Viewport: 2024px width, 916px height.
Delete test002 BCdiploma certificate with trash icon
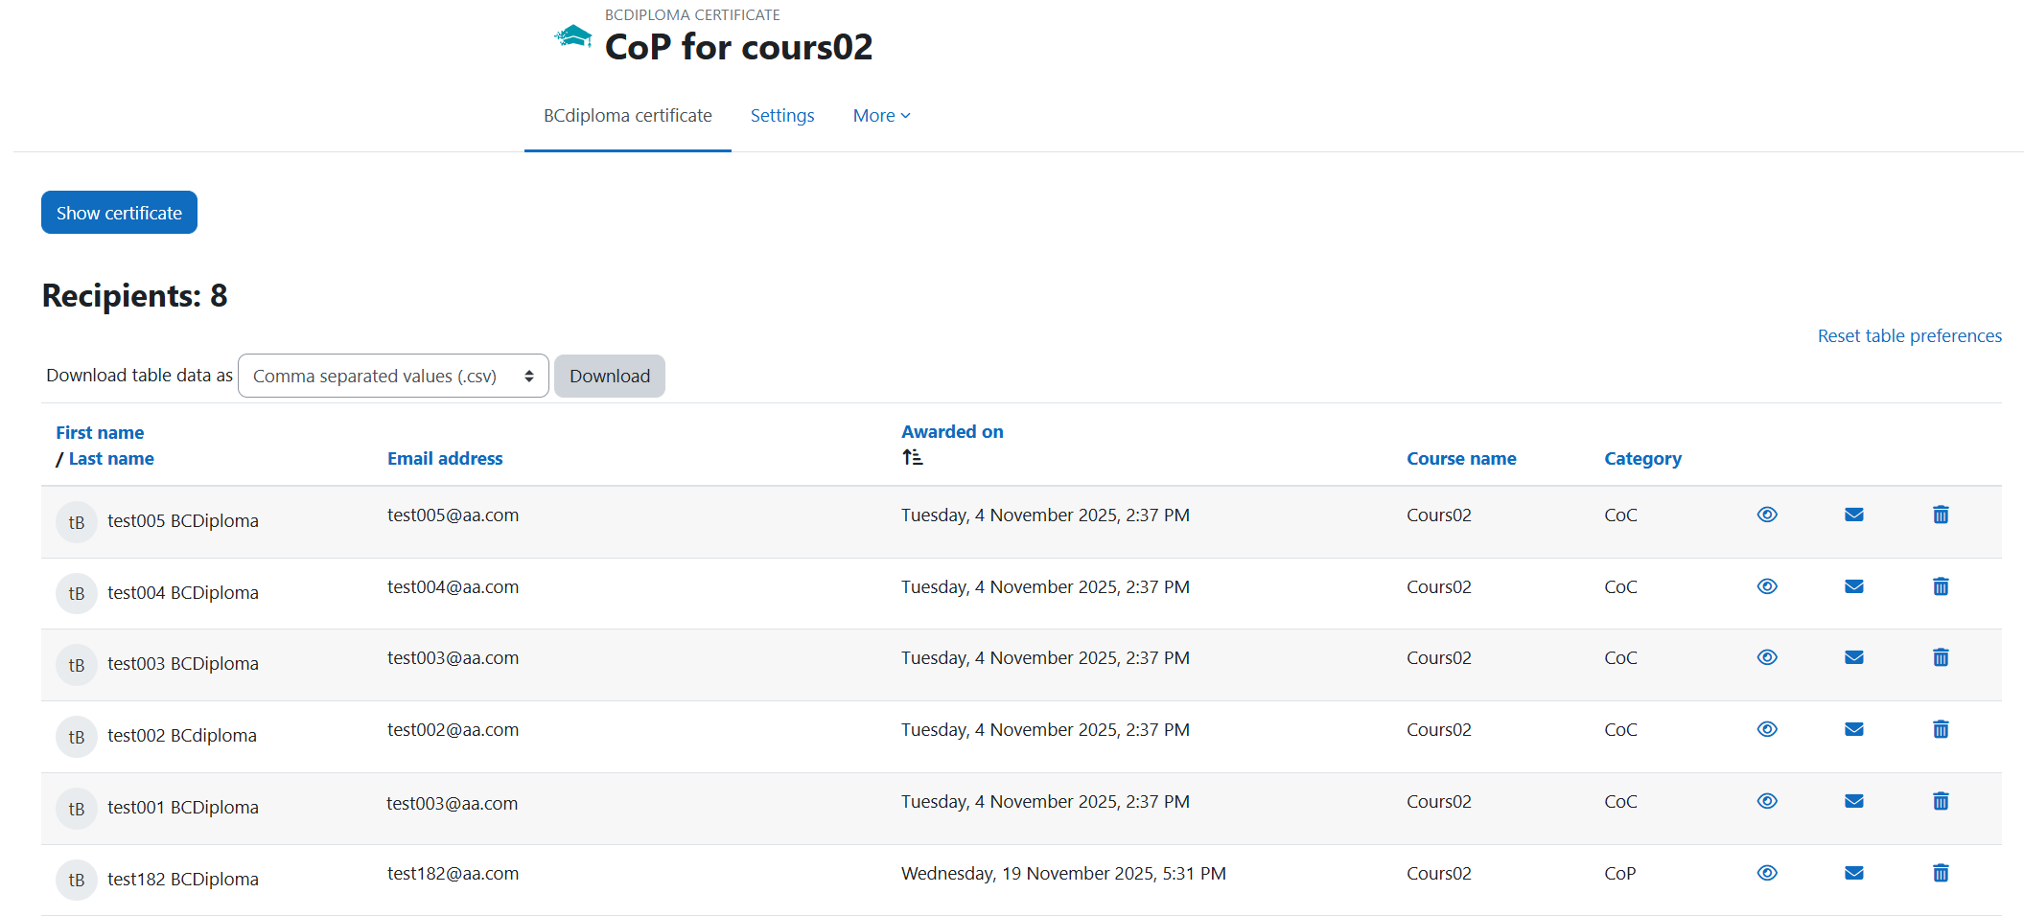coord(1941,729)
